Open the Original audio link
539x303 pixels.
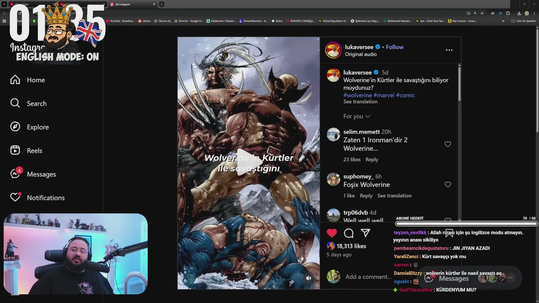(361, 54)
